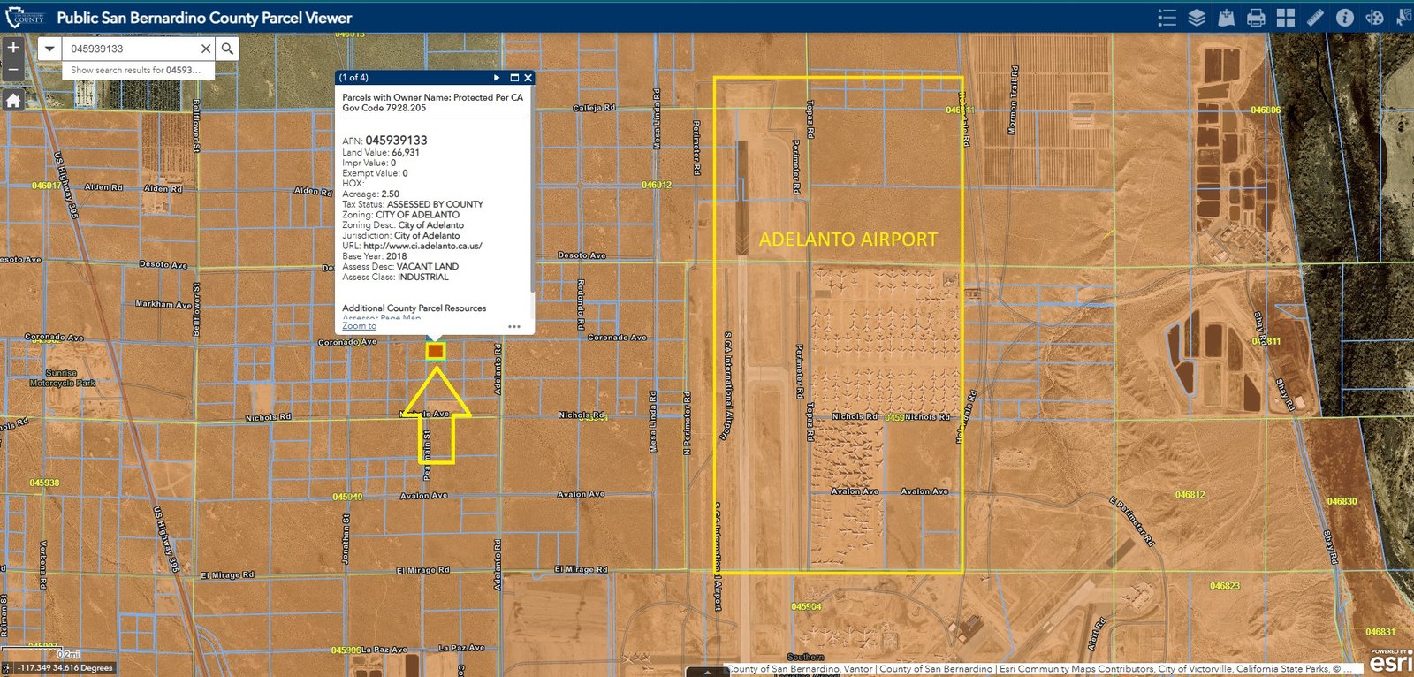Screen dimensions: 1414x677
Task: Click the highlighted parcel square on map
Action: point(435,352)
